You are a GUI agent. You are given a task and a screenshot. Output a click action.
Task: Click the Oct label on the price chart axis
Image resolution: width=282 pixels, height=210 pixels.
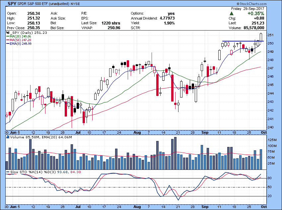pos(264,132)
